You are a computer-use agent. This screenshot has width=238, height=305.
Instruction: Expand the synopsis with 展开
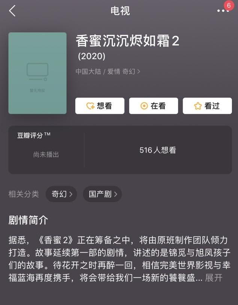point(214,278)
